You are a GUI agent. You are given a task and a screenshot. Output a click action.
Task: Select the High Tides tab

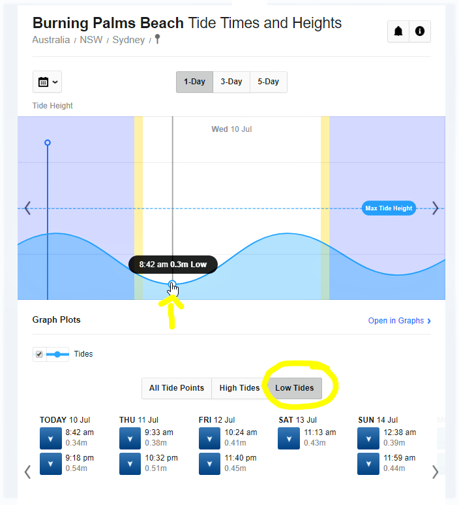click(x=239, y=388)
